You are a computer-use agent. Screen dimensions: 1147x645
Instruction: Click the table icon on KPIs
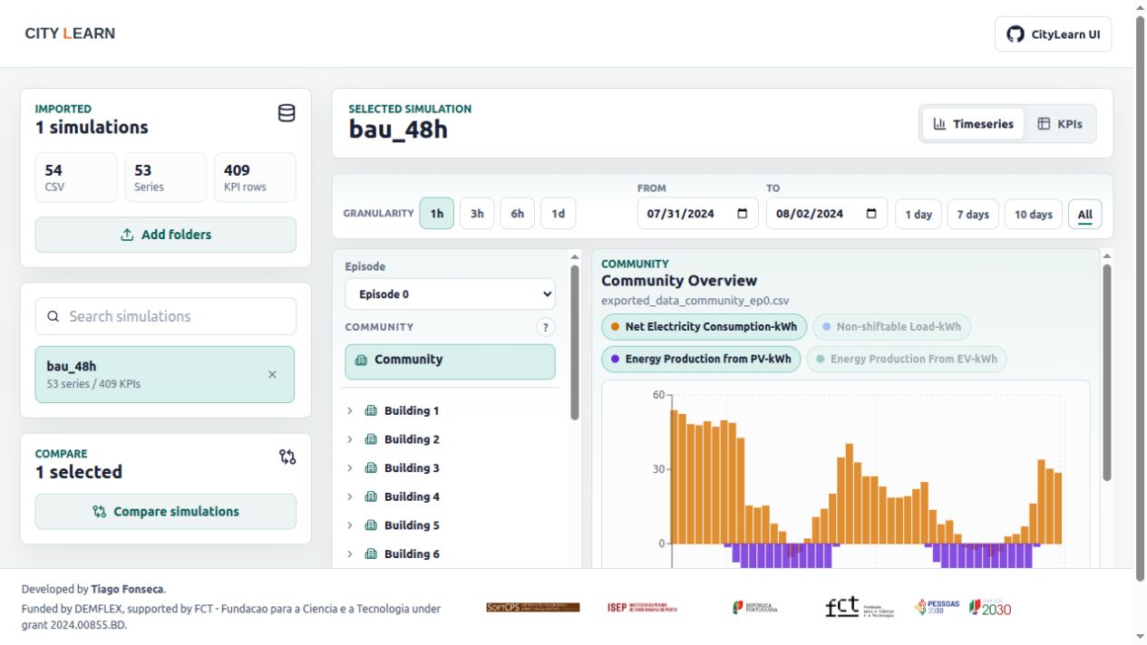[x=1044, y=124]
